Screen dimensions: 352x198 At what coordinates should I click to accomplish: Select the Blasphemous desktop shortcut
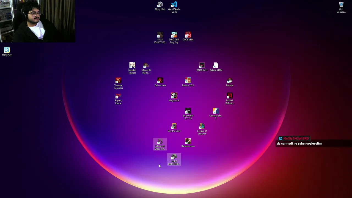188,143
